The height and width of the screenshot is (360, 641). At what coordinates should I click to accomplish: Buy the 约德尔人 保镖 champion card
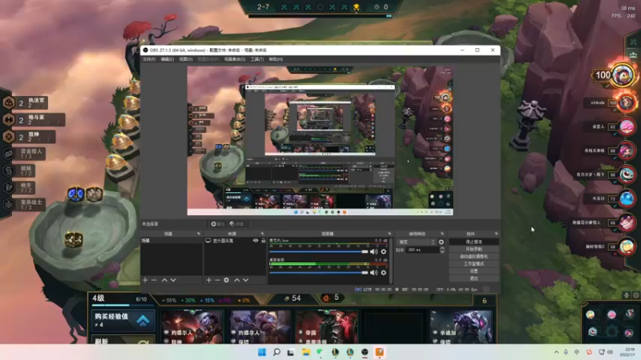coord(259,326)
